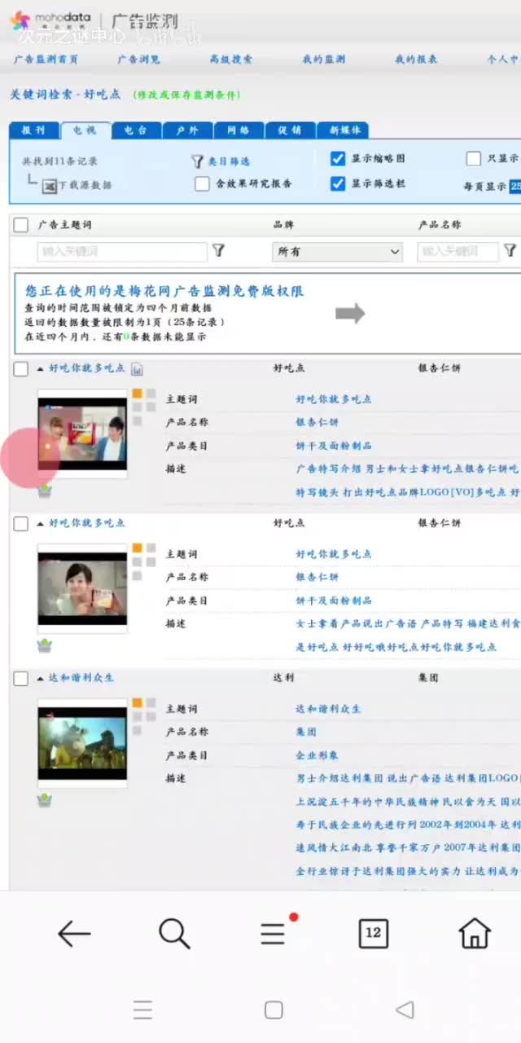Switch to the 电台 tab
521x1043 pixels.
coord(136,130)
